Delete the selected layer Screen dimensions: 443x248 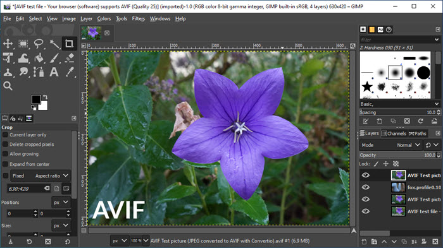435,242
